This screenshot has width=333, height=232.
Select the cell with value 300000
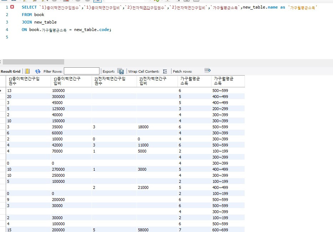click(71, 97)
